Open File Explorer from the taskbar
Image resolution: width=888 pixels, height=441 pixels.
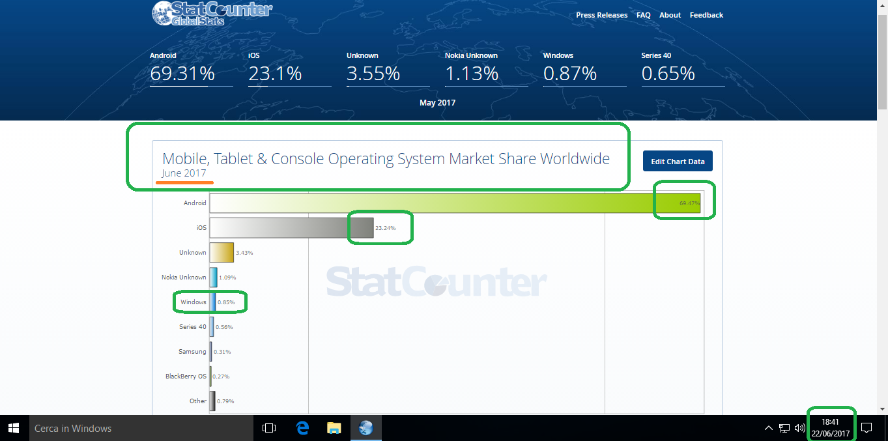click(x=334, y=428)
